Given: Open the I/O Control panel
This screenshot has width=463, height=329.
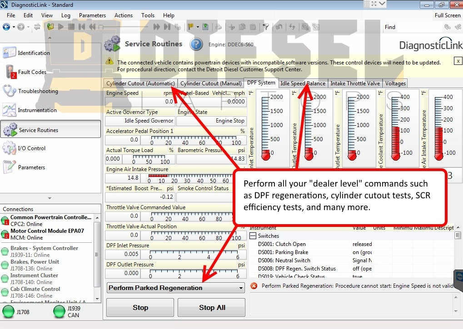Looking at the screenshot, I should click(50, 148).
